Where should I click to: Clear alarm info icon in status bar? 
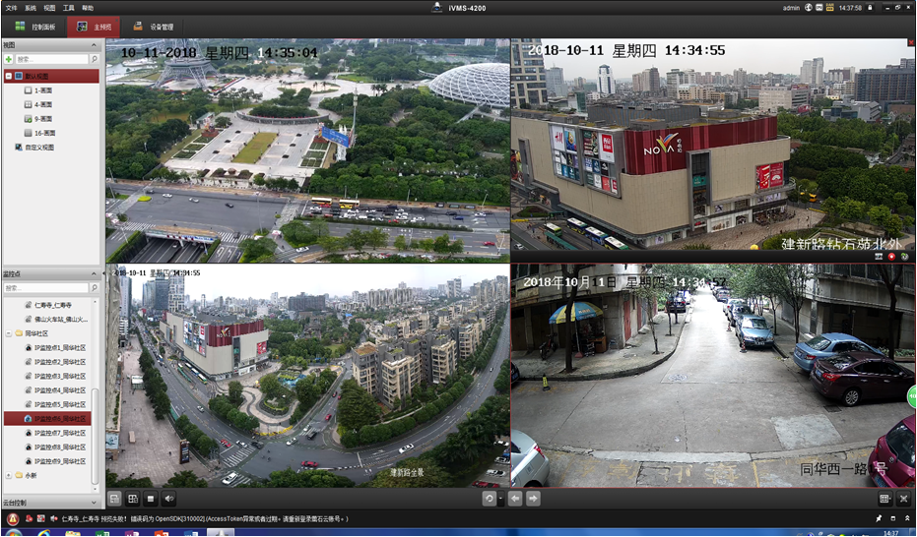(41, 518)
